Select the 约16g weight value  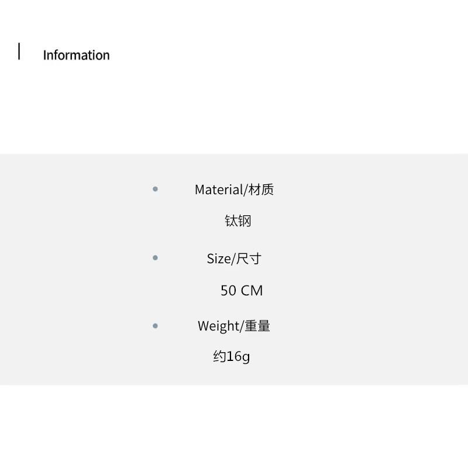tap(232, 356)
